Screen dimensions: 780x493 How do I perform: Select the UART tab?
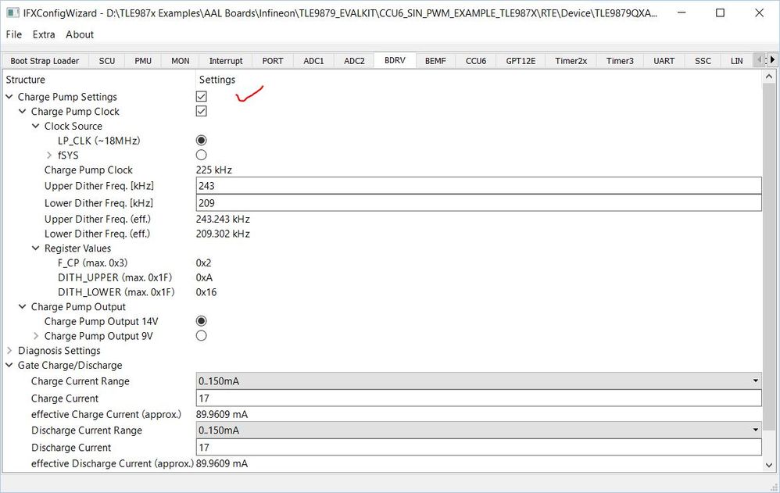tap(664, 59)
